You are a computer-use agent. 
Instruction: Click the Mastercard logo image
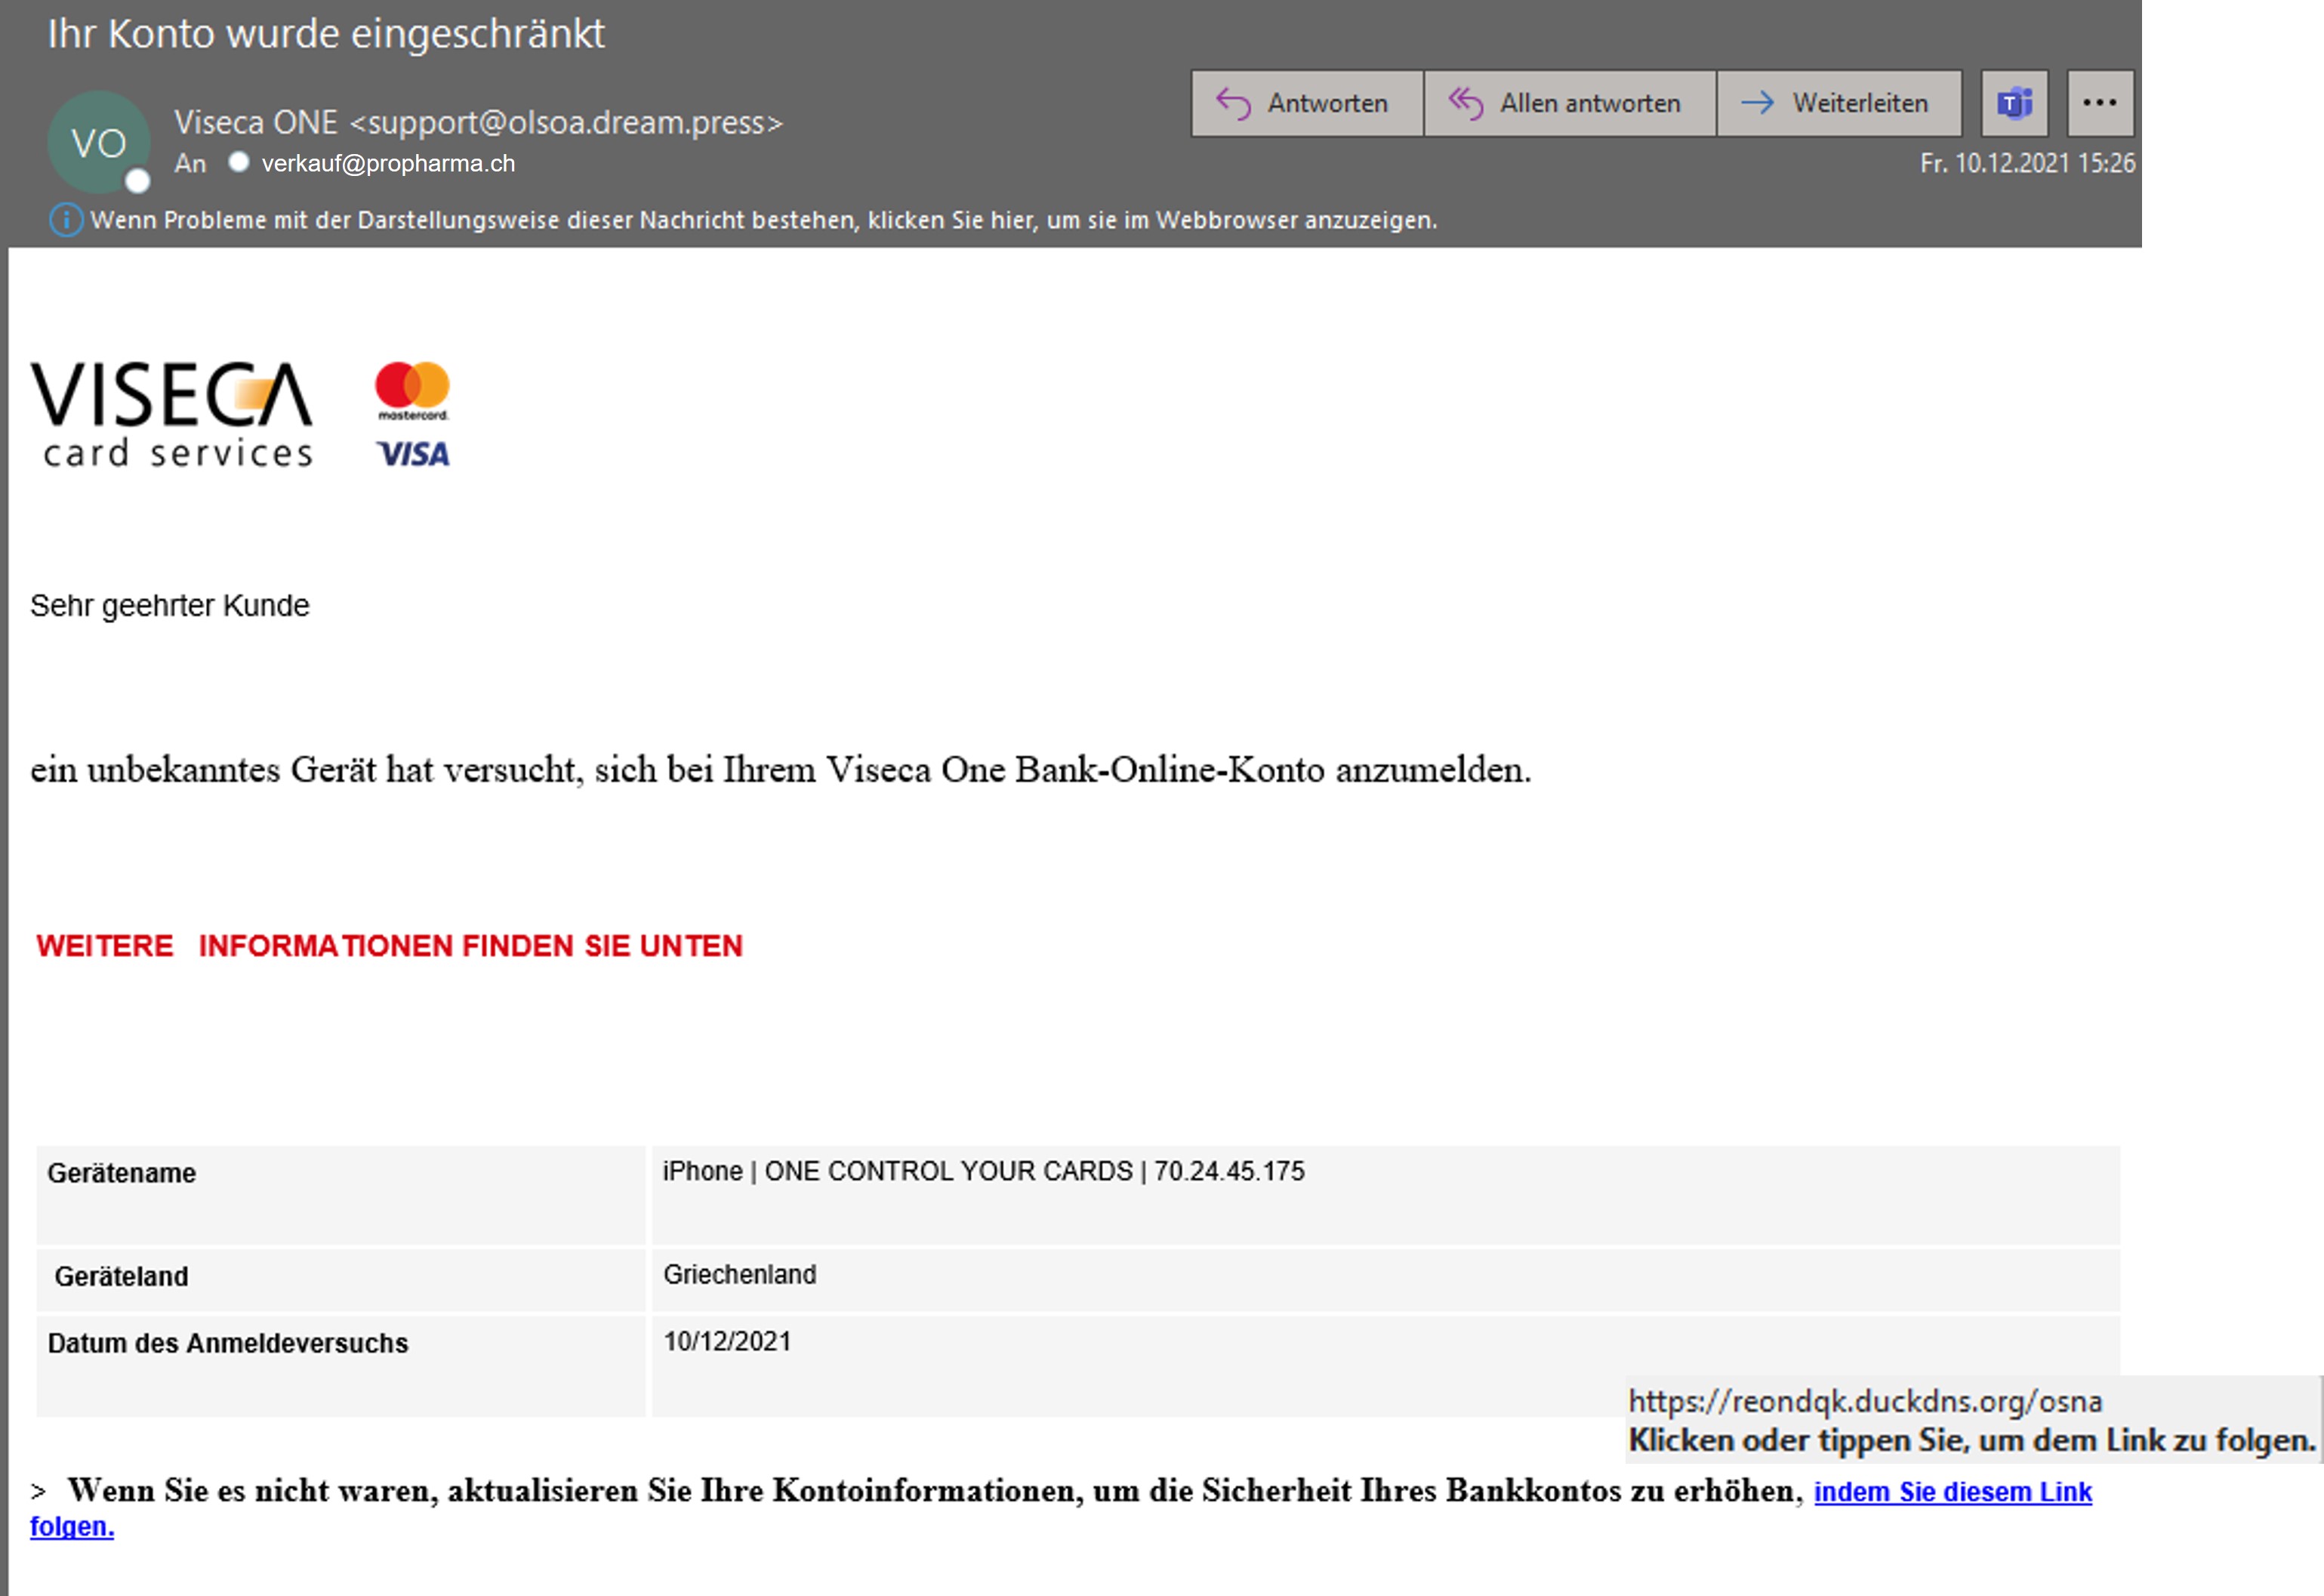pyautogui.click(x=412, y=391)
